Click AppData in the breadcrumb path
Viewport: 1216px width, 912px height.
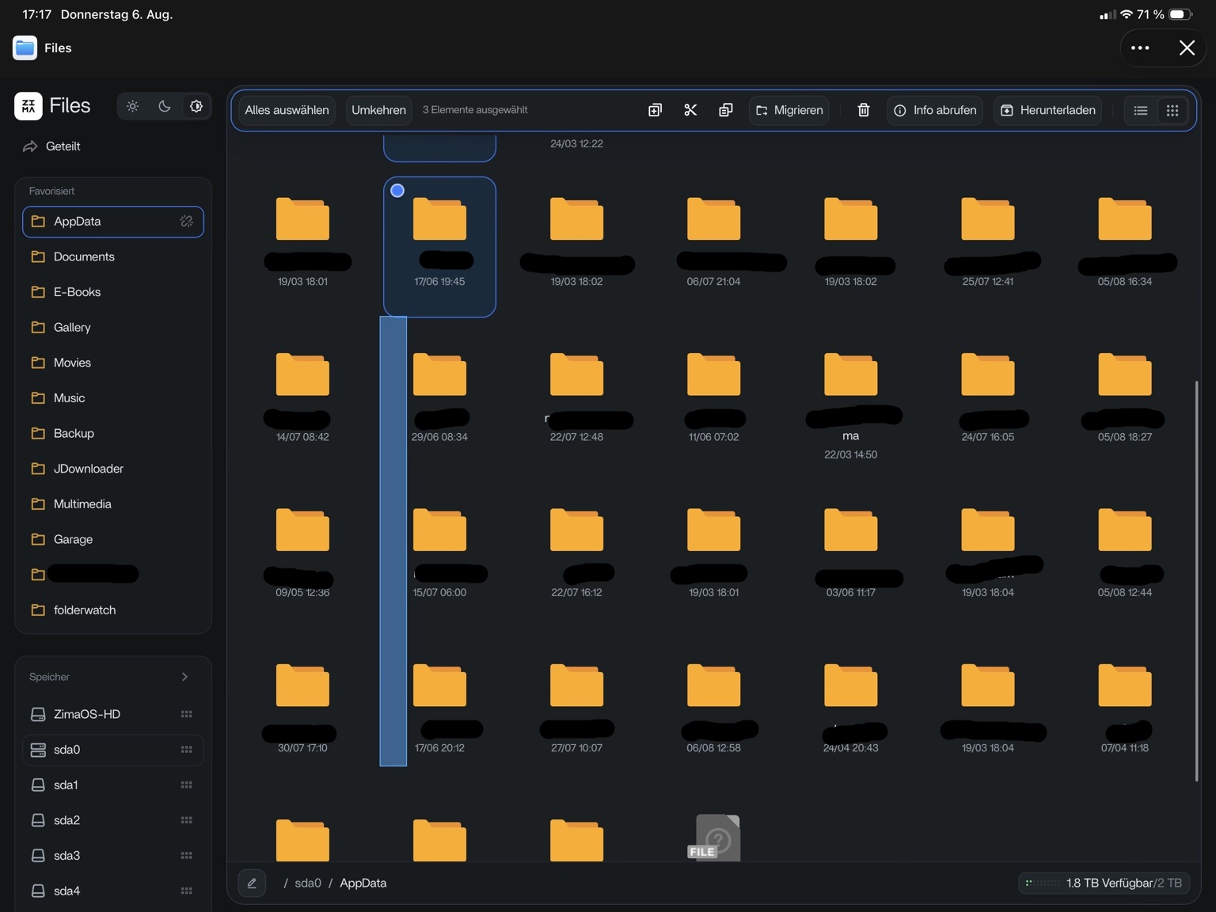pyautogui.click(x=363, y=883)
